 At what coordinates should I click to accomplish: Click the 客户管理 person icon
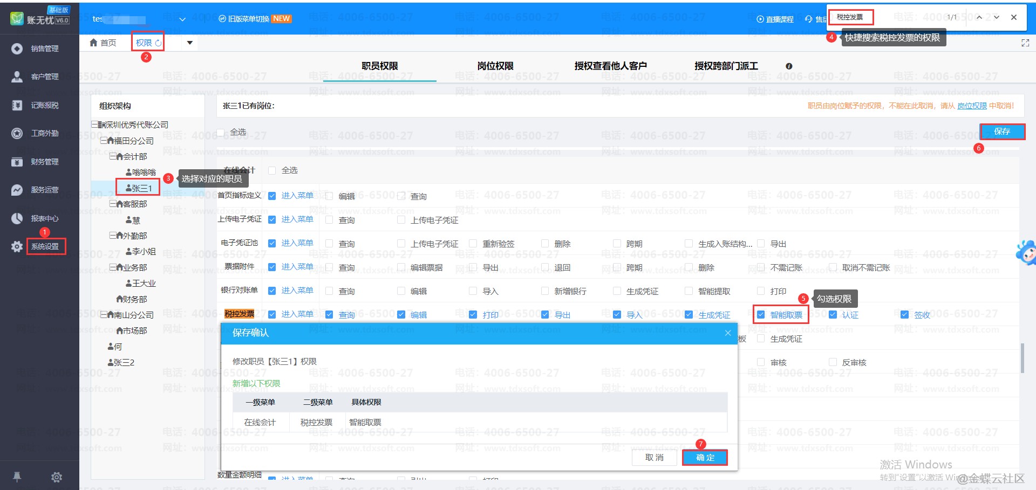coord(17,77)
